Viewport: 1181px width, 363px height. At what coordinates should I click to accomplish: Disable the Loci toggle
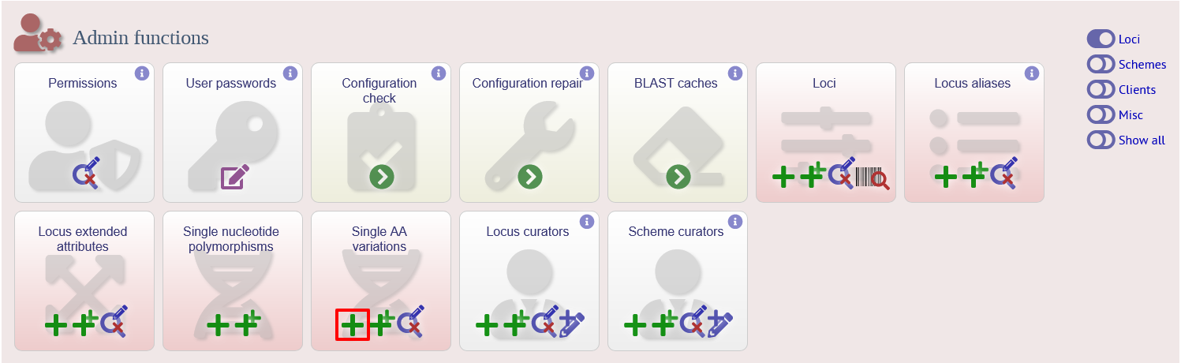click(1100, 39)
